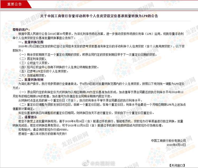
Task: Click the sentence starting 如定价基准转换日
Action: tap(86, 113)
